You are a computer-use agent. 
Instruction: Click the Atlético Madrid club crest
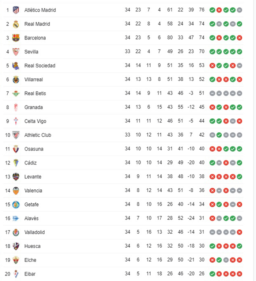tap(16, 10)
